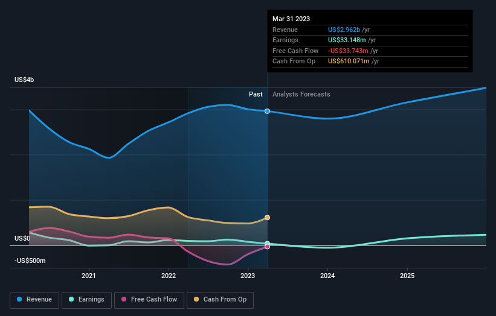Click the blue Revenue data point marker
The image size is (496, 316).
[x=267, y=111]
